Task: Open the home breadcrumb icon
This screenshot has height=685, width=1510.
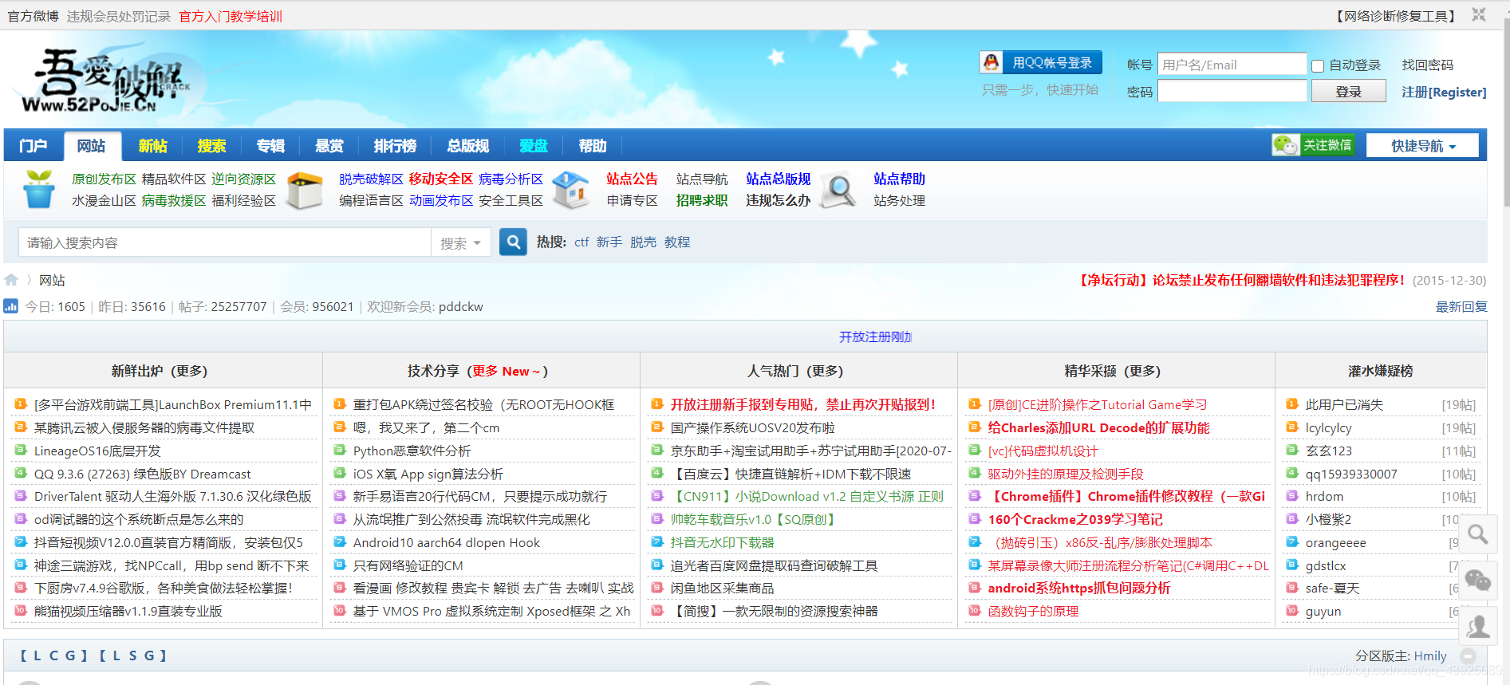Action: [x=11, y=280]
